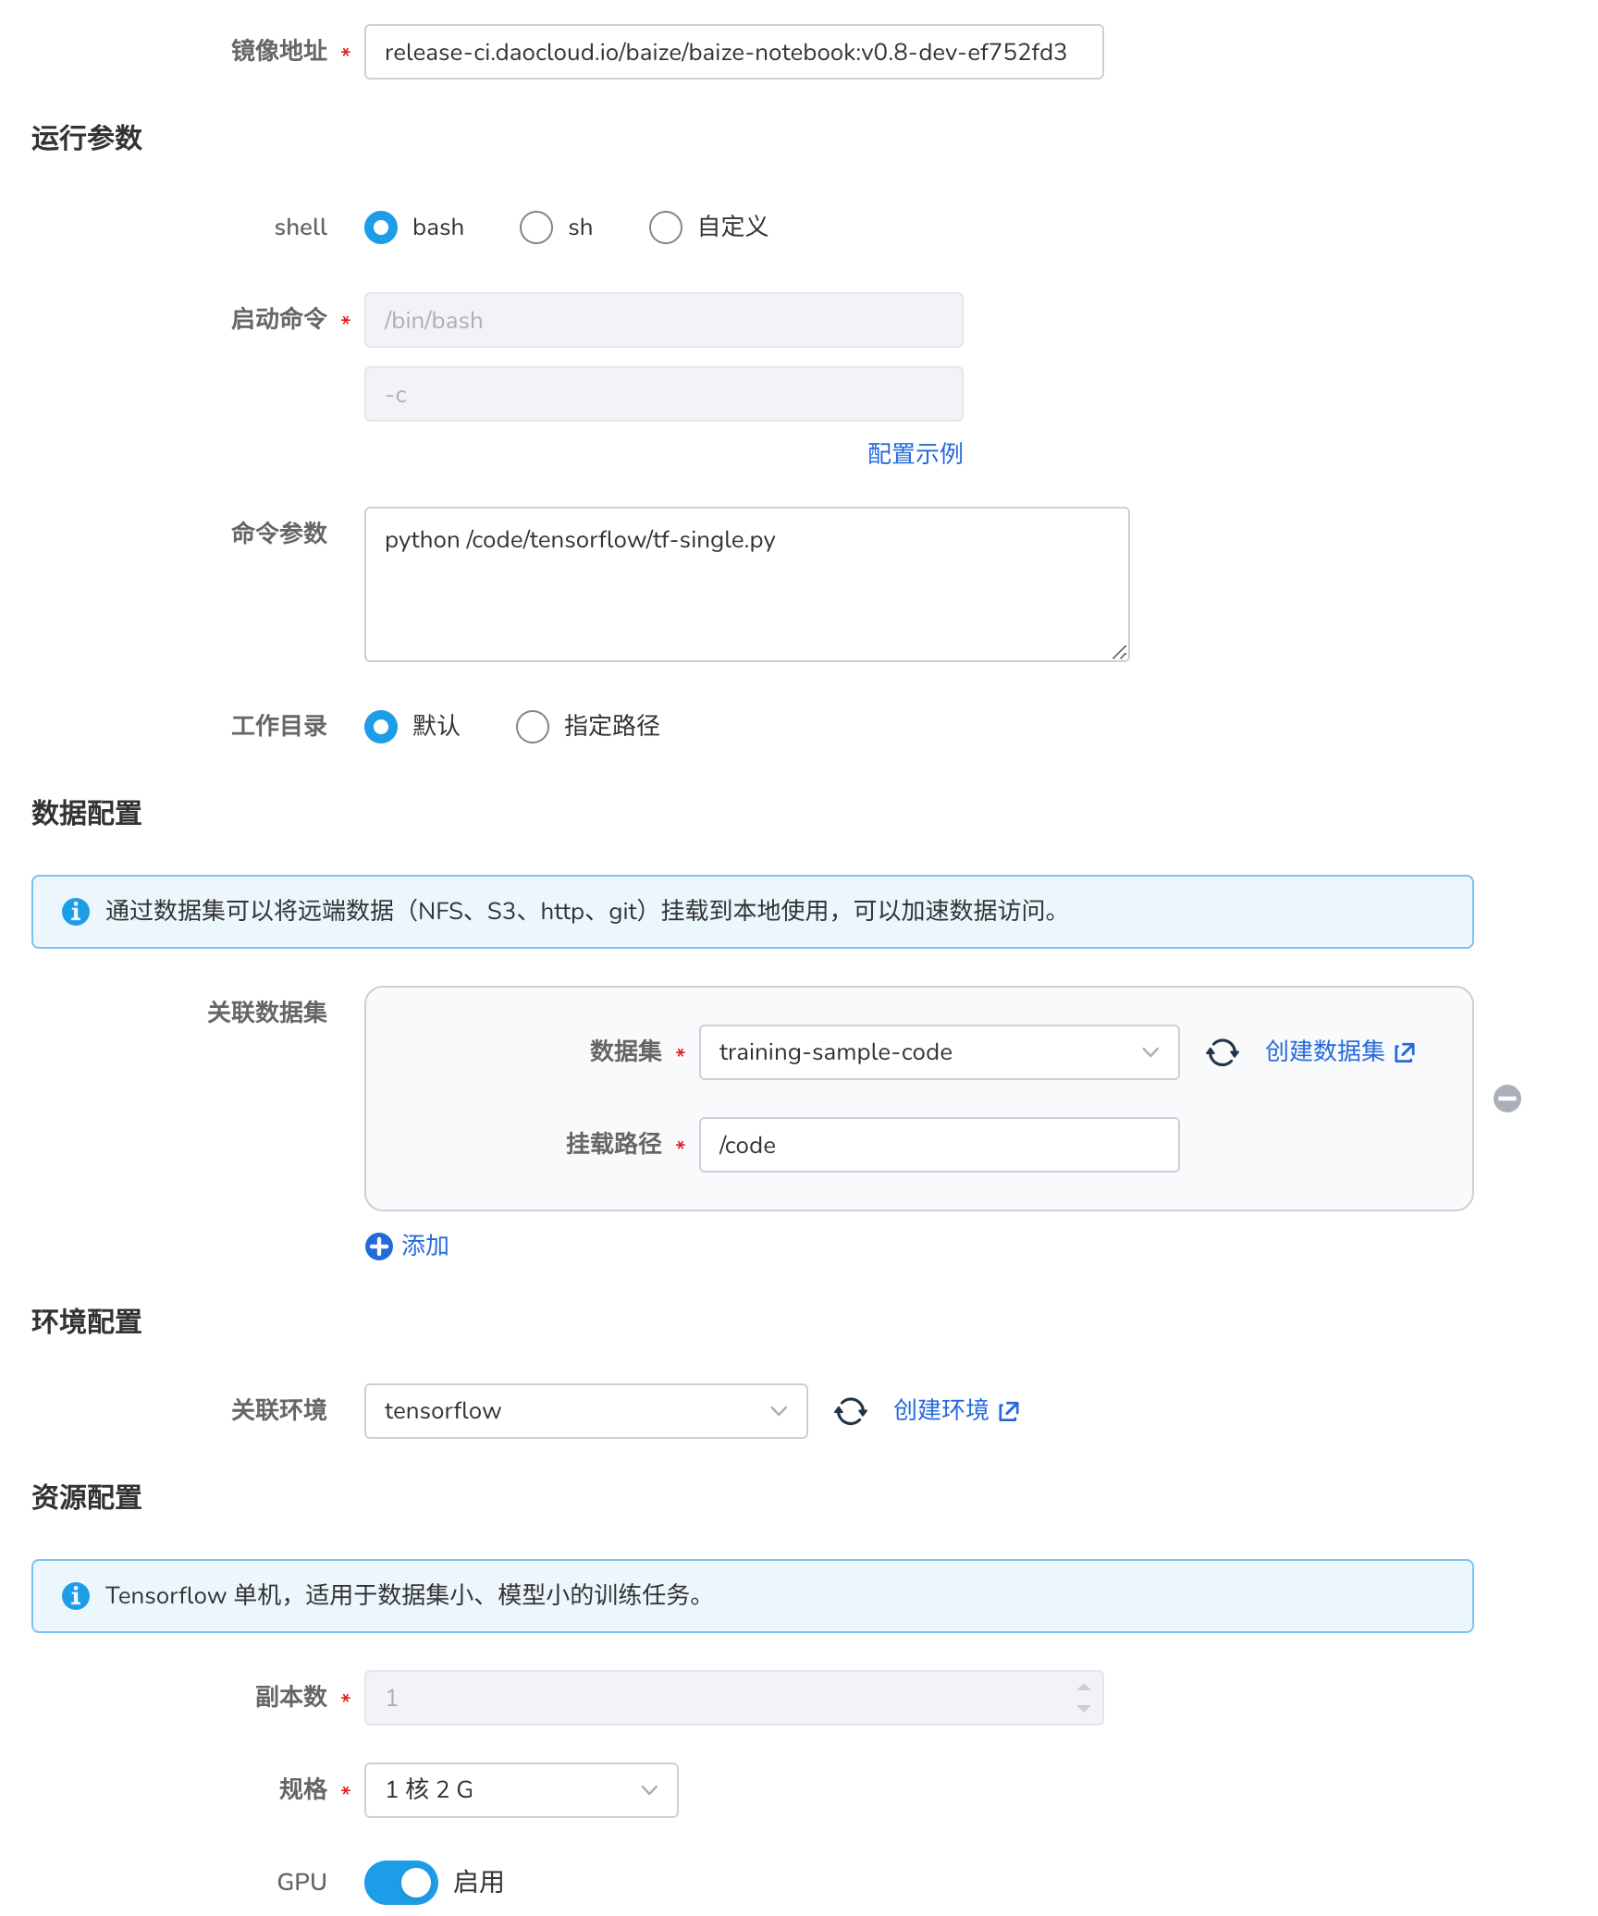Click the refresh icon beside 关联环境

point(851,1411)
